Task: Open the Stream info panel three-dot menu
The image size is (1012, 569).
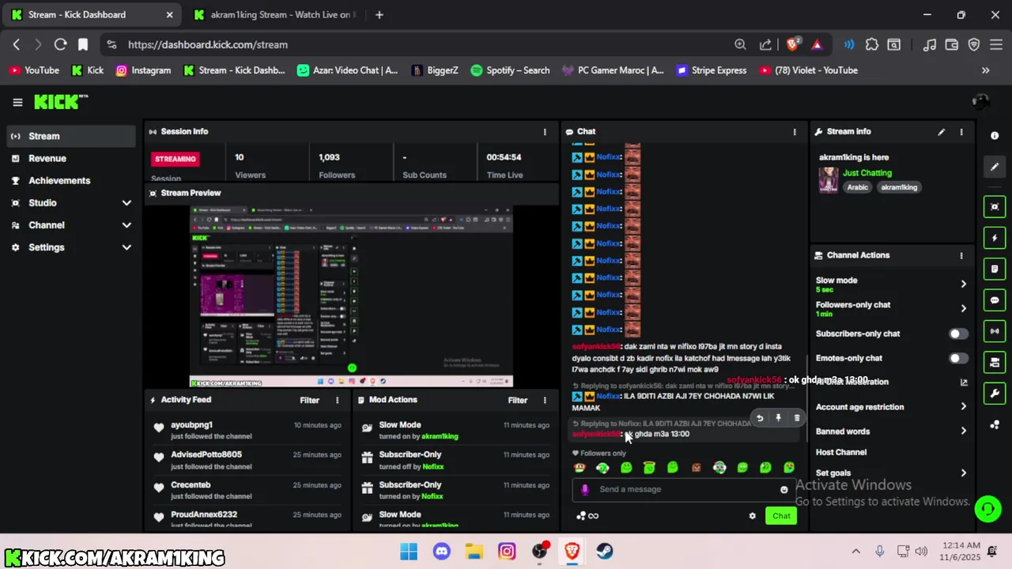Action: click(x=961, y=132)
